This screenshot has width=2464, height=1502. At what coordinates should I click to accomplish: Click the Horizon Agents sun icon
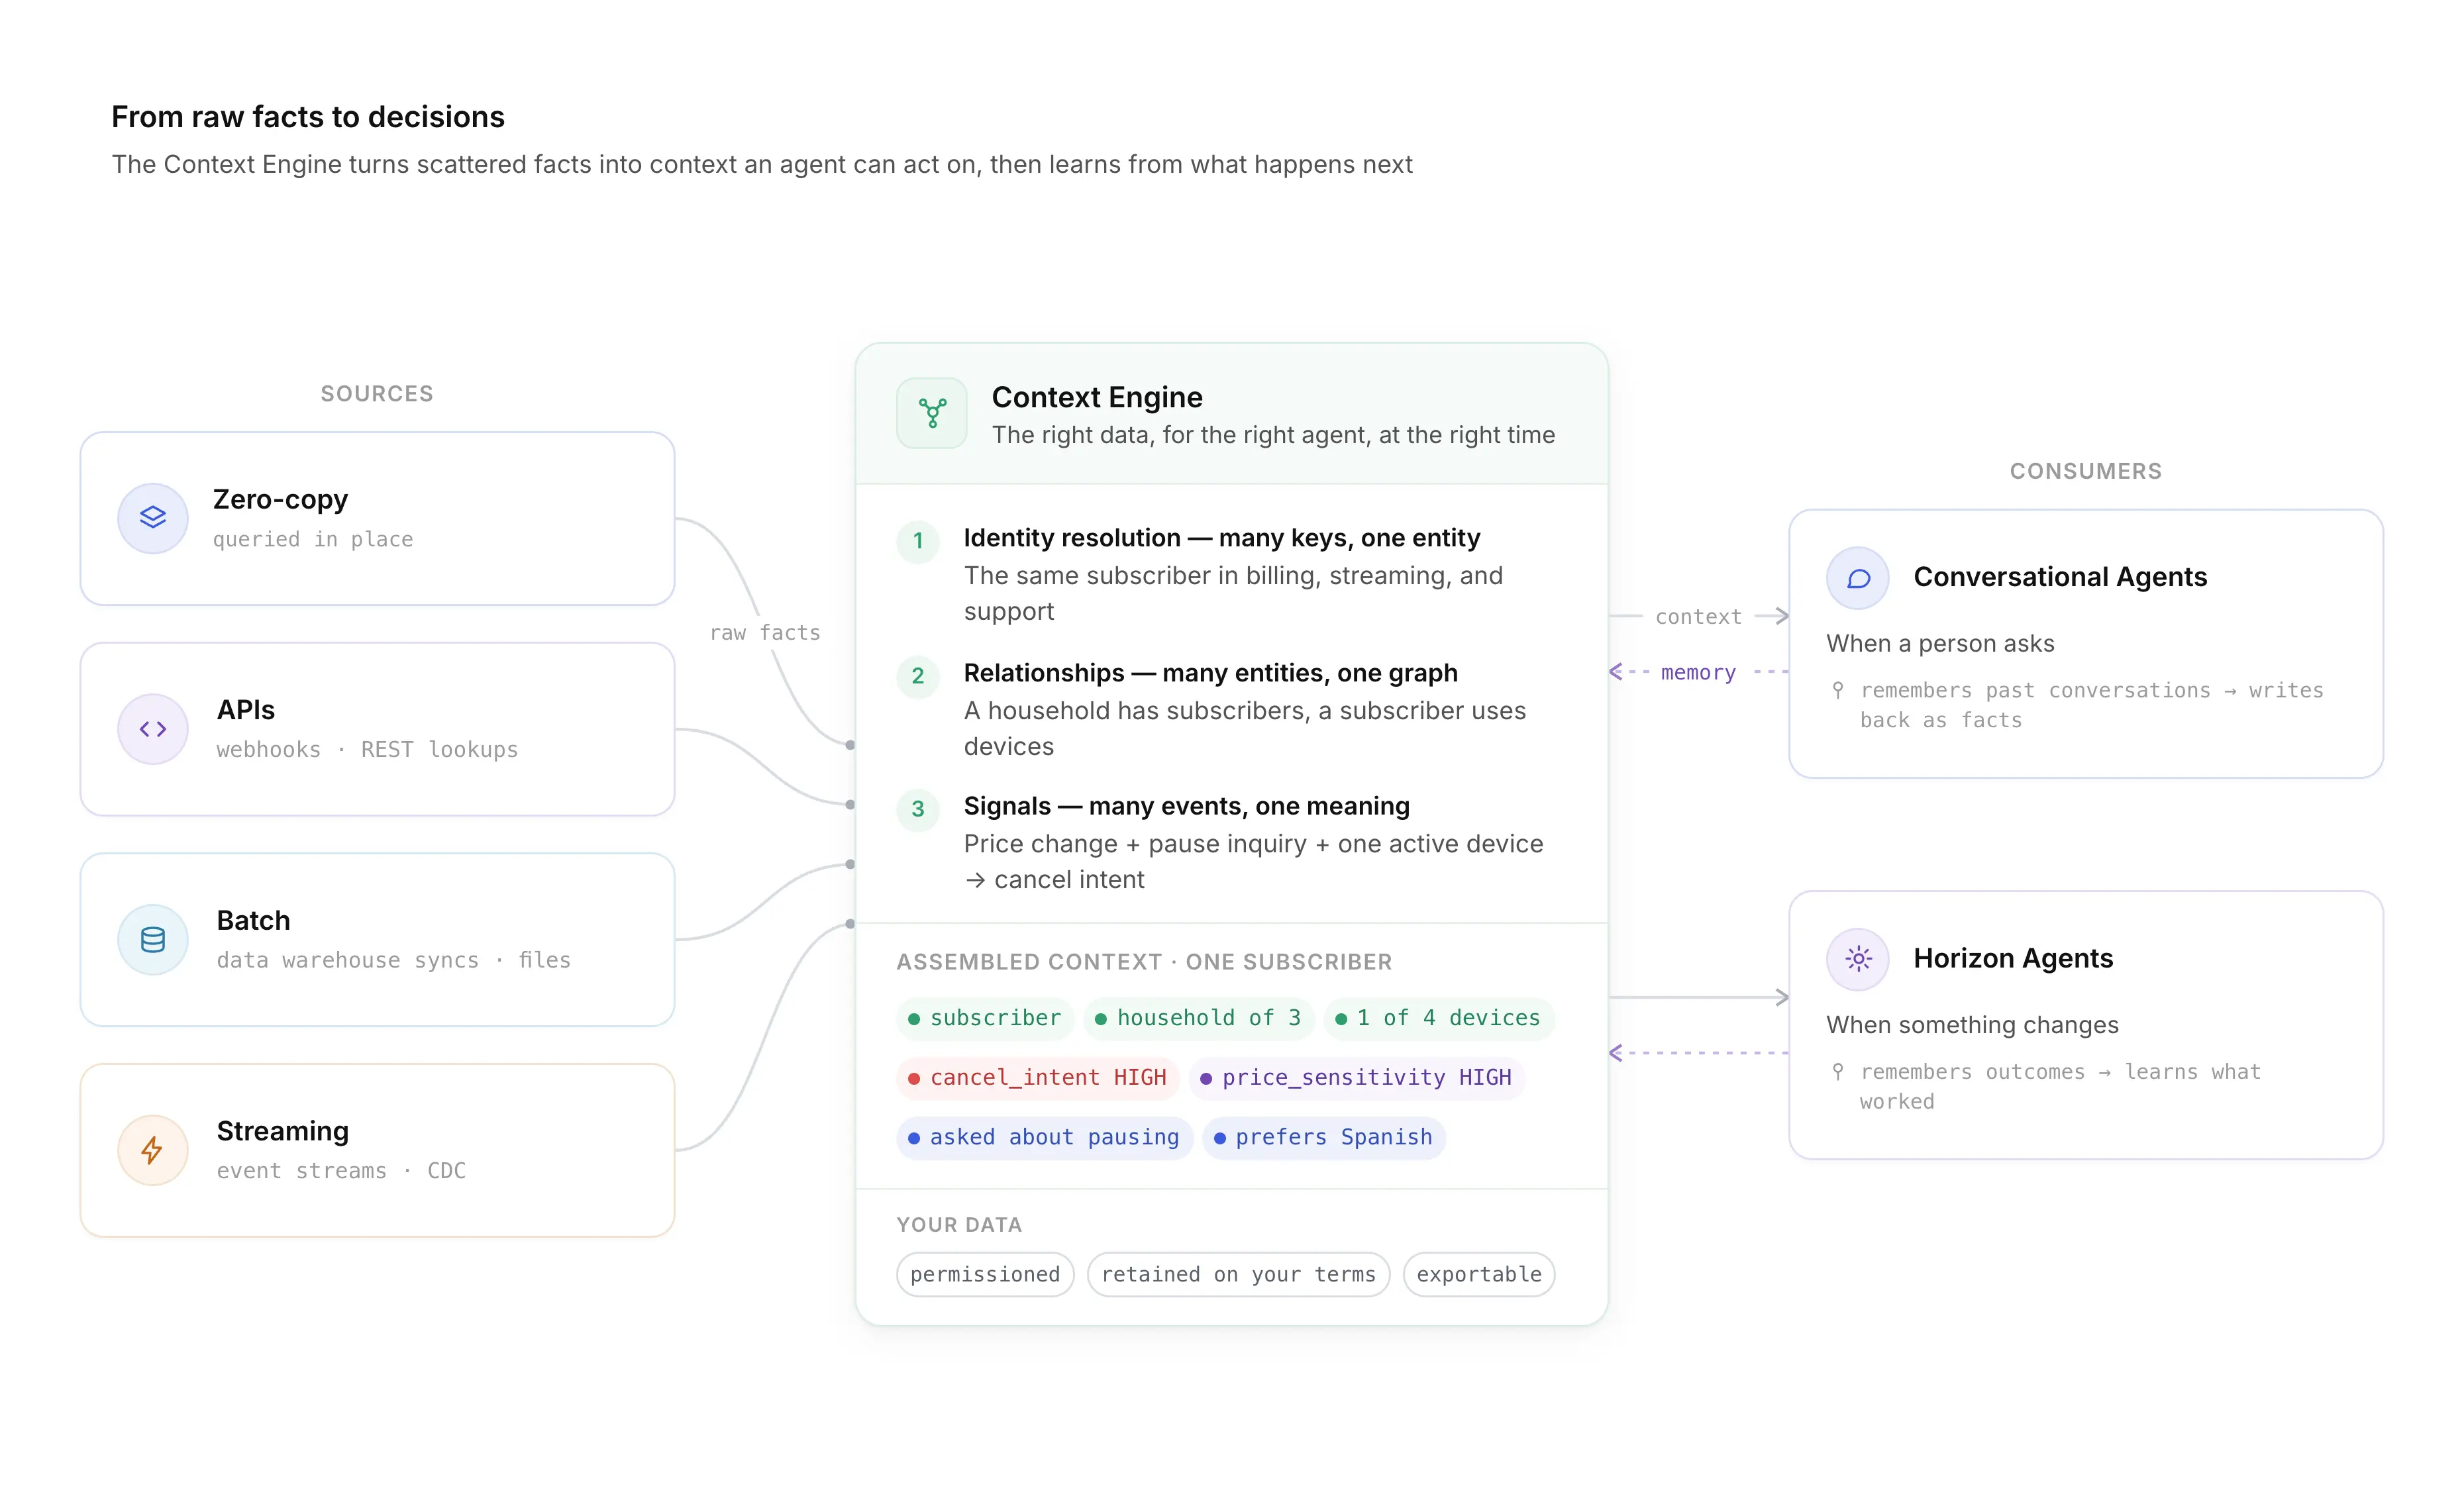click(1858, 959)
